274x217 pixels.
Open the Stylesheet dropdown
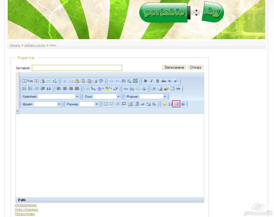pos(77,96)
